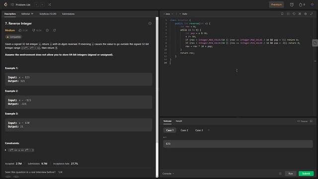The width and height of the screenshot is (318, 179).
Task: Open the Java language dropdown
Action: tap(168, 14)
